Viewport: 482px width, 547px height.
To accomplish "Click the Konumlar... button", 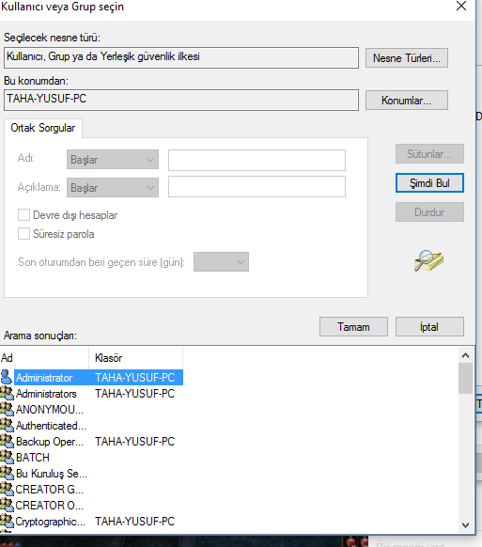I will [x=407, y=101].
